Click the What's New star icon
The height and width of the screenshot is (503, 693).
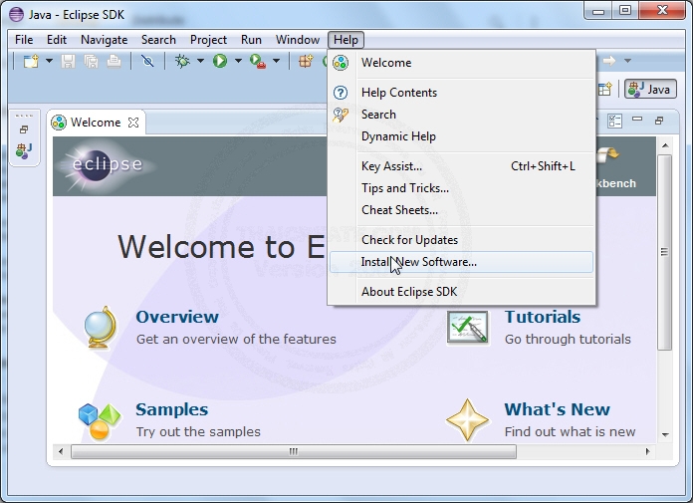coord(468,420)
